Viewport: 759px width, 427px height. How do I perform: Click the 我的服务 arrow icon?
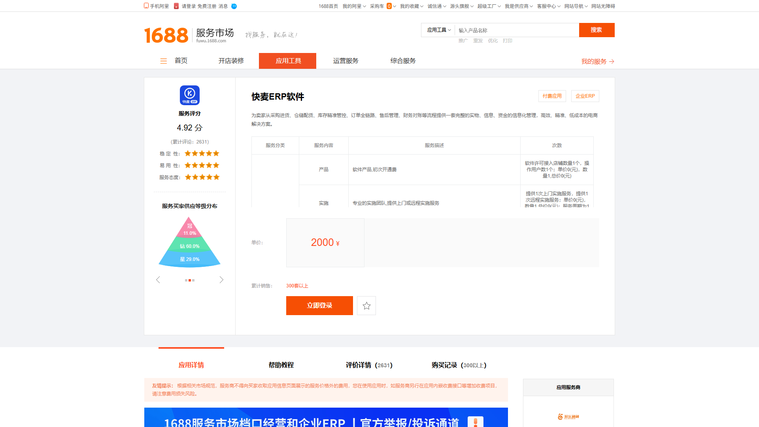pyautogui.click(x=612, y=61)
